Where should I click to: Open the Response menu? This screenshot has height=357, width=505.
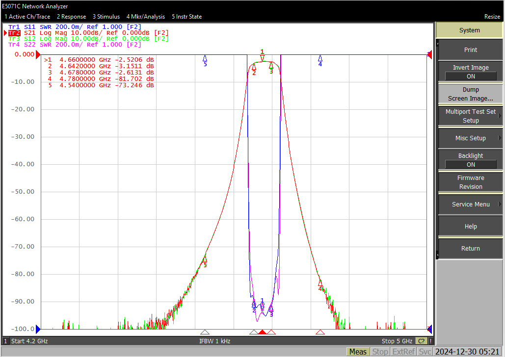coord(72,16)
